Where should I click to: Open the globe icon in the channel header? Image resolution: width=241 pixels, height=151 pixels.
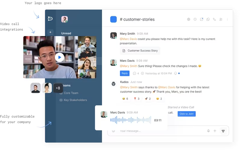click(x=189, y=19)
